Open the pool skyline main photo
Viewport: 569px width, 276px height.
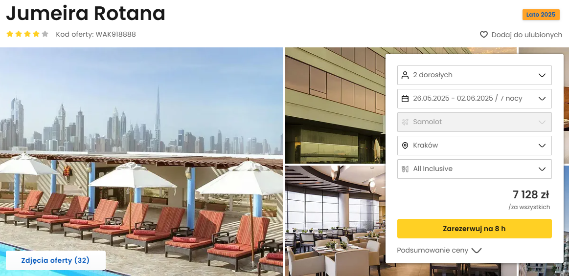coord(141,162)
